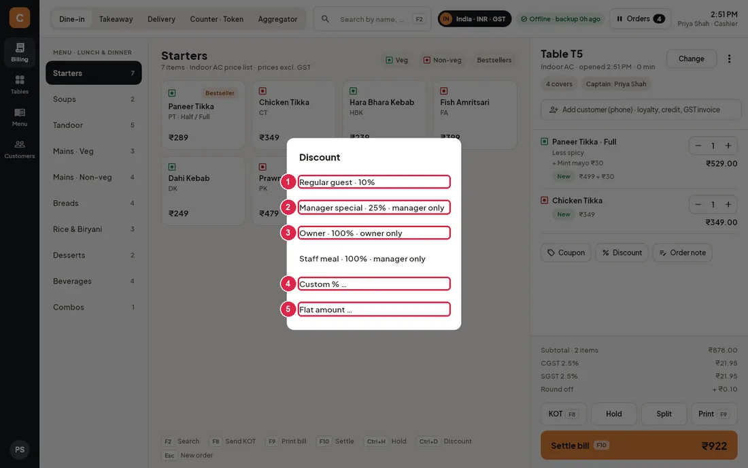
Task: Choose Regular guest 10% discount
Action: pyautogui.click(x=374, y=182)
